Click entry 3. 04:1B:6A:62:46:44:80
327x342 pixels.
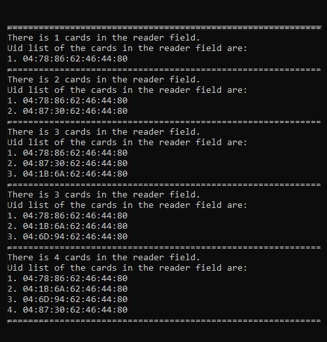[67, 174]
